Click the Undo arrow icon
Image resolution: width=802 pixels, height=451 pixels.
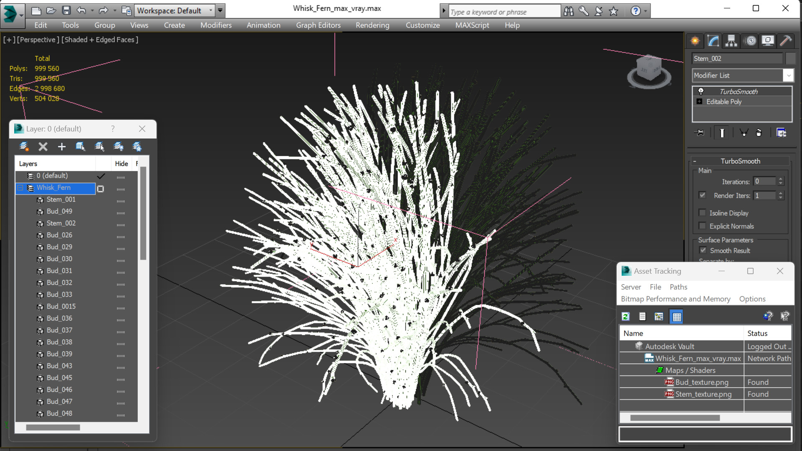tap(81, 10)
